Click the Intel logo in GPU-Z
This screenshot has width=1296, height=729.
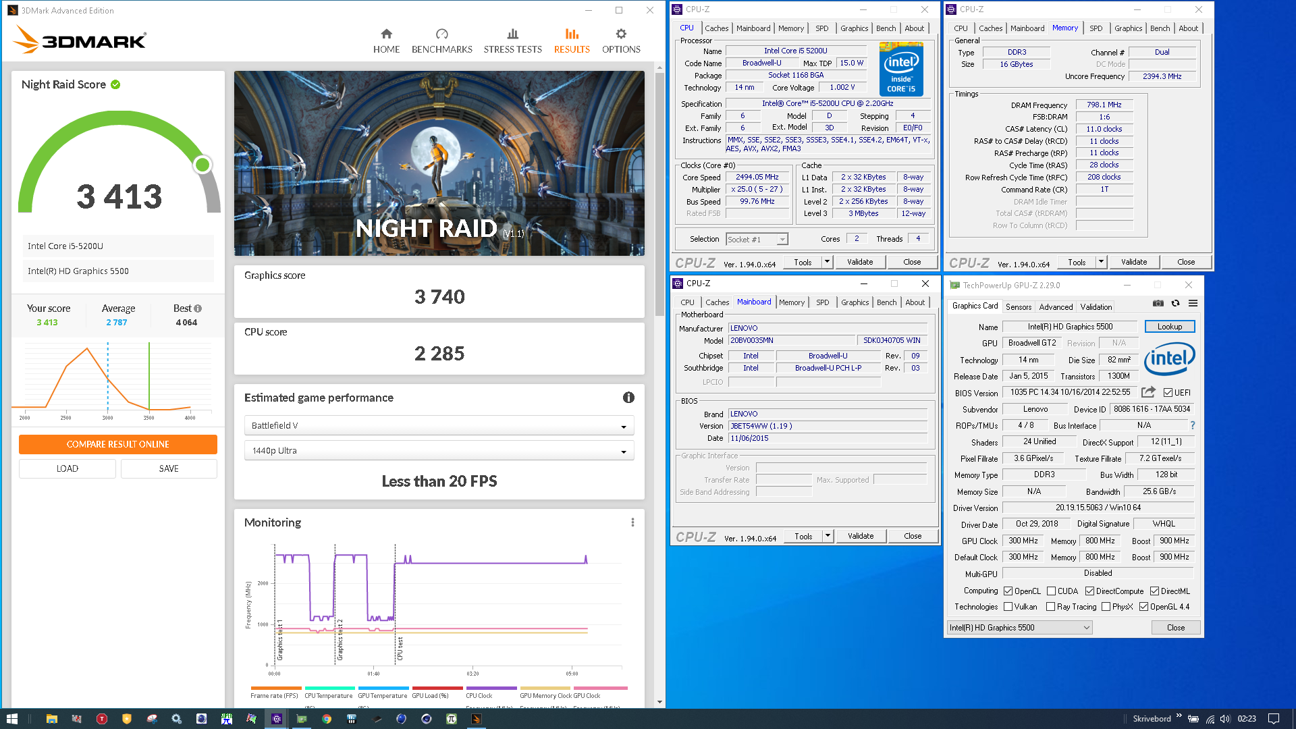[x=1170, y=358]
